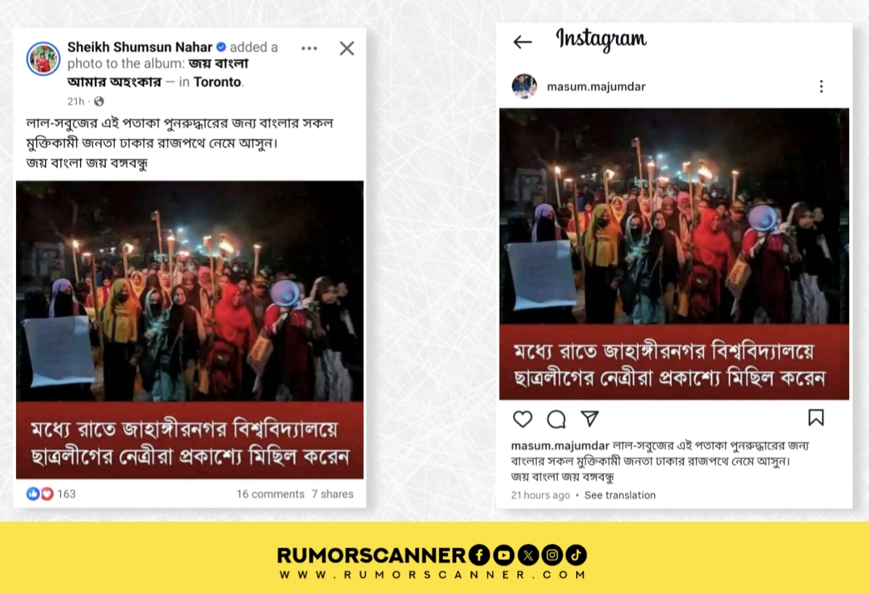
Task: Show who reacted with like and love
Action: click(40, 494)
